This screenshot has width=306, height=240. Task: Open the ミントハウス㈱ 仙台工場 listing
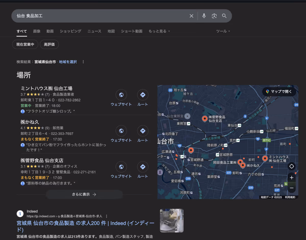[46, 89]
